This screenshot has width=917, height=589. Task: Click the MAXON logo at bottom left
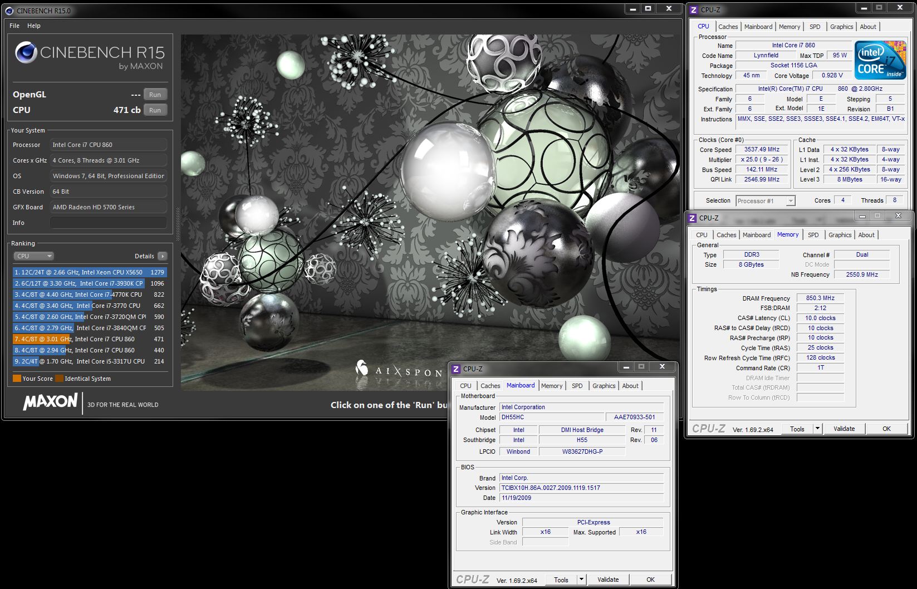coord(50,402)
